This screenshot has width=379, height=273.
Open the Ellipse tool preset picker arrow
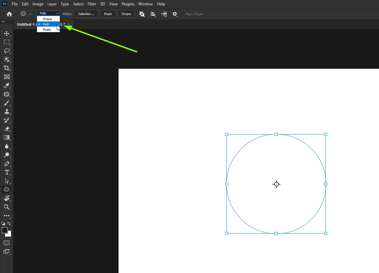[x=30, y=14]
